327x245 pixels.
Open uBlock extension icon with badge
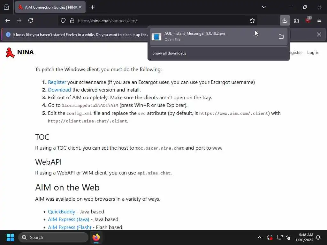(308, 20)
